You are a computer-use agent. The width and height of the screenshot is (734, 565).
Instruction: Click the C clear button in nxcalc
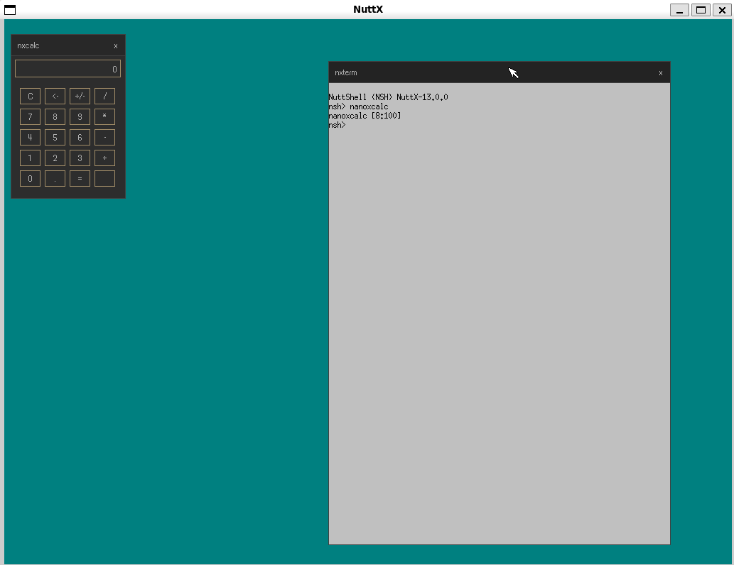pos(30,97)
